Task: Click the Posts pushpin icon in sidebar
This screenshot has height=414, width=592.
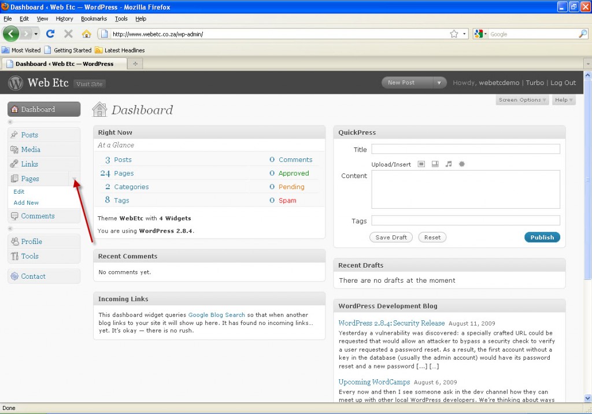Action: 14,135
